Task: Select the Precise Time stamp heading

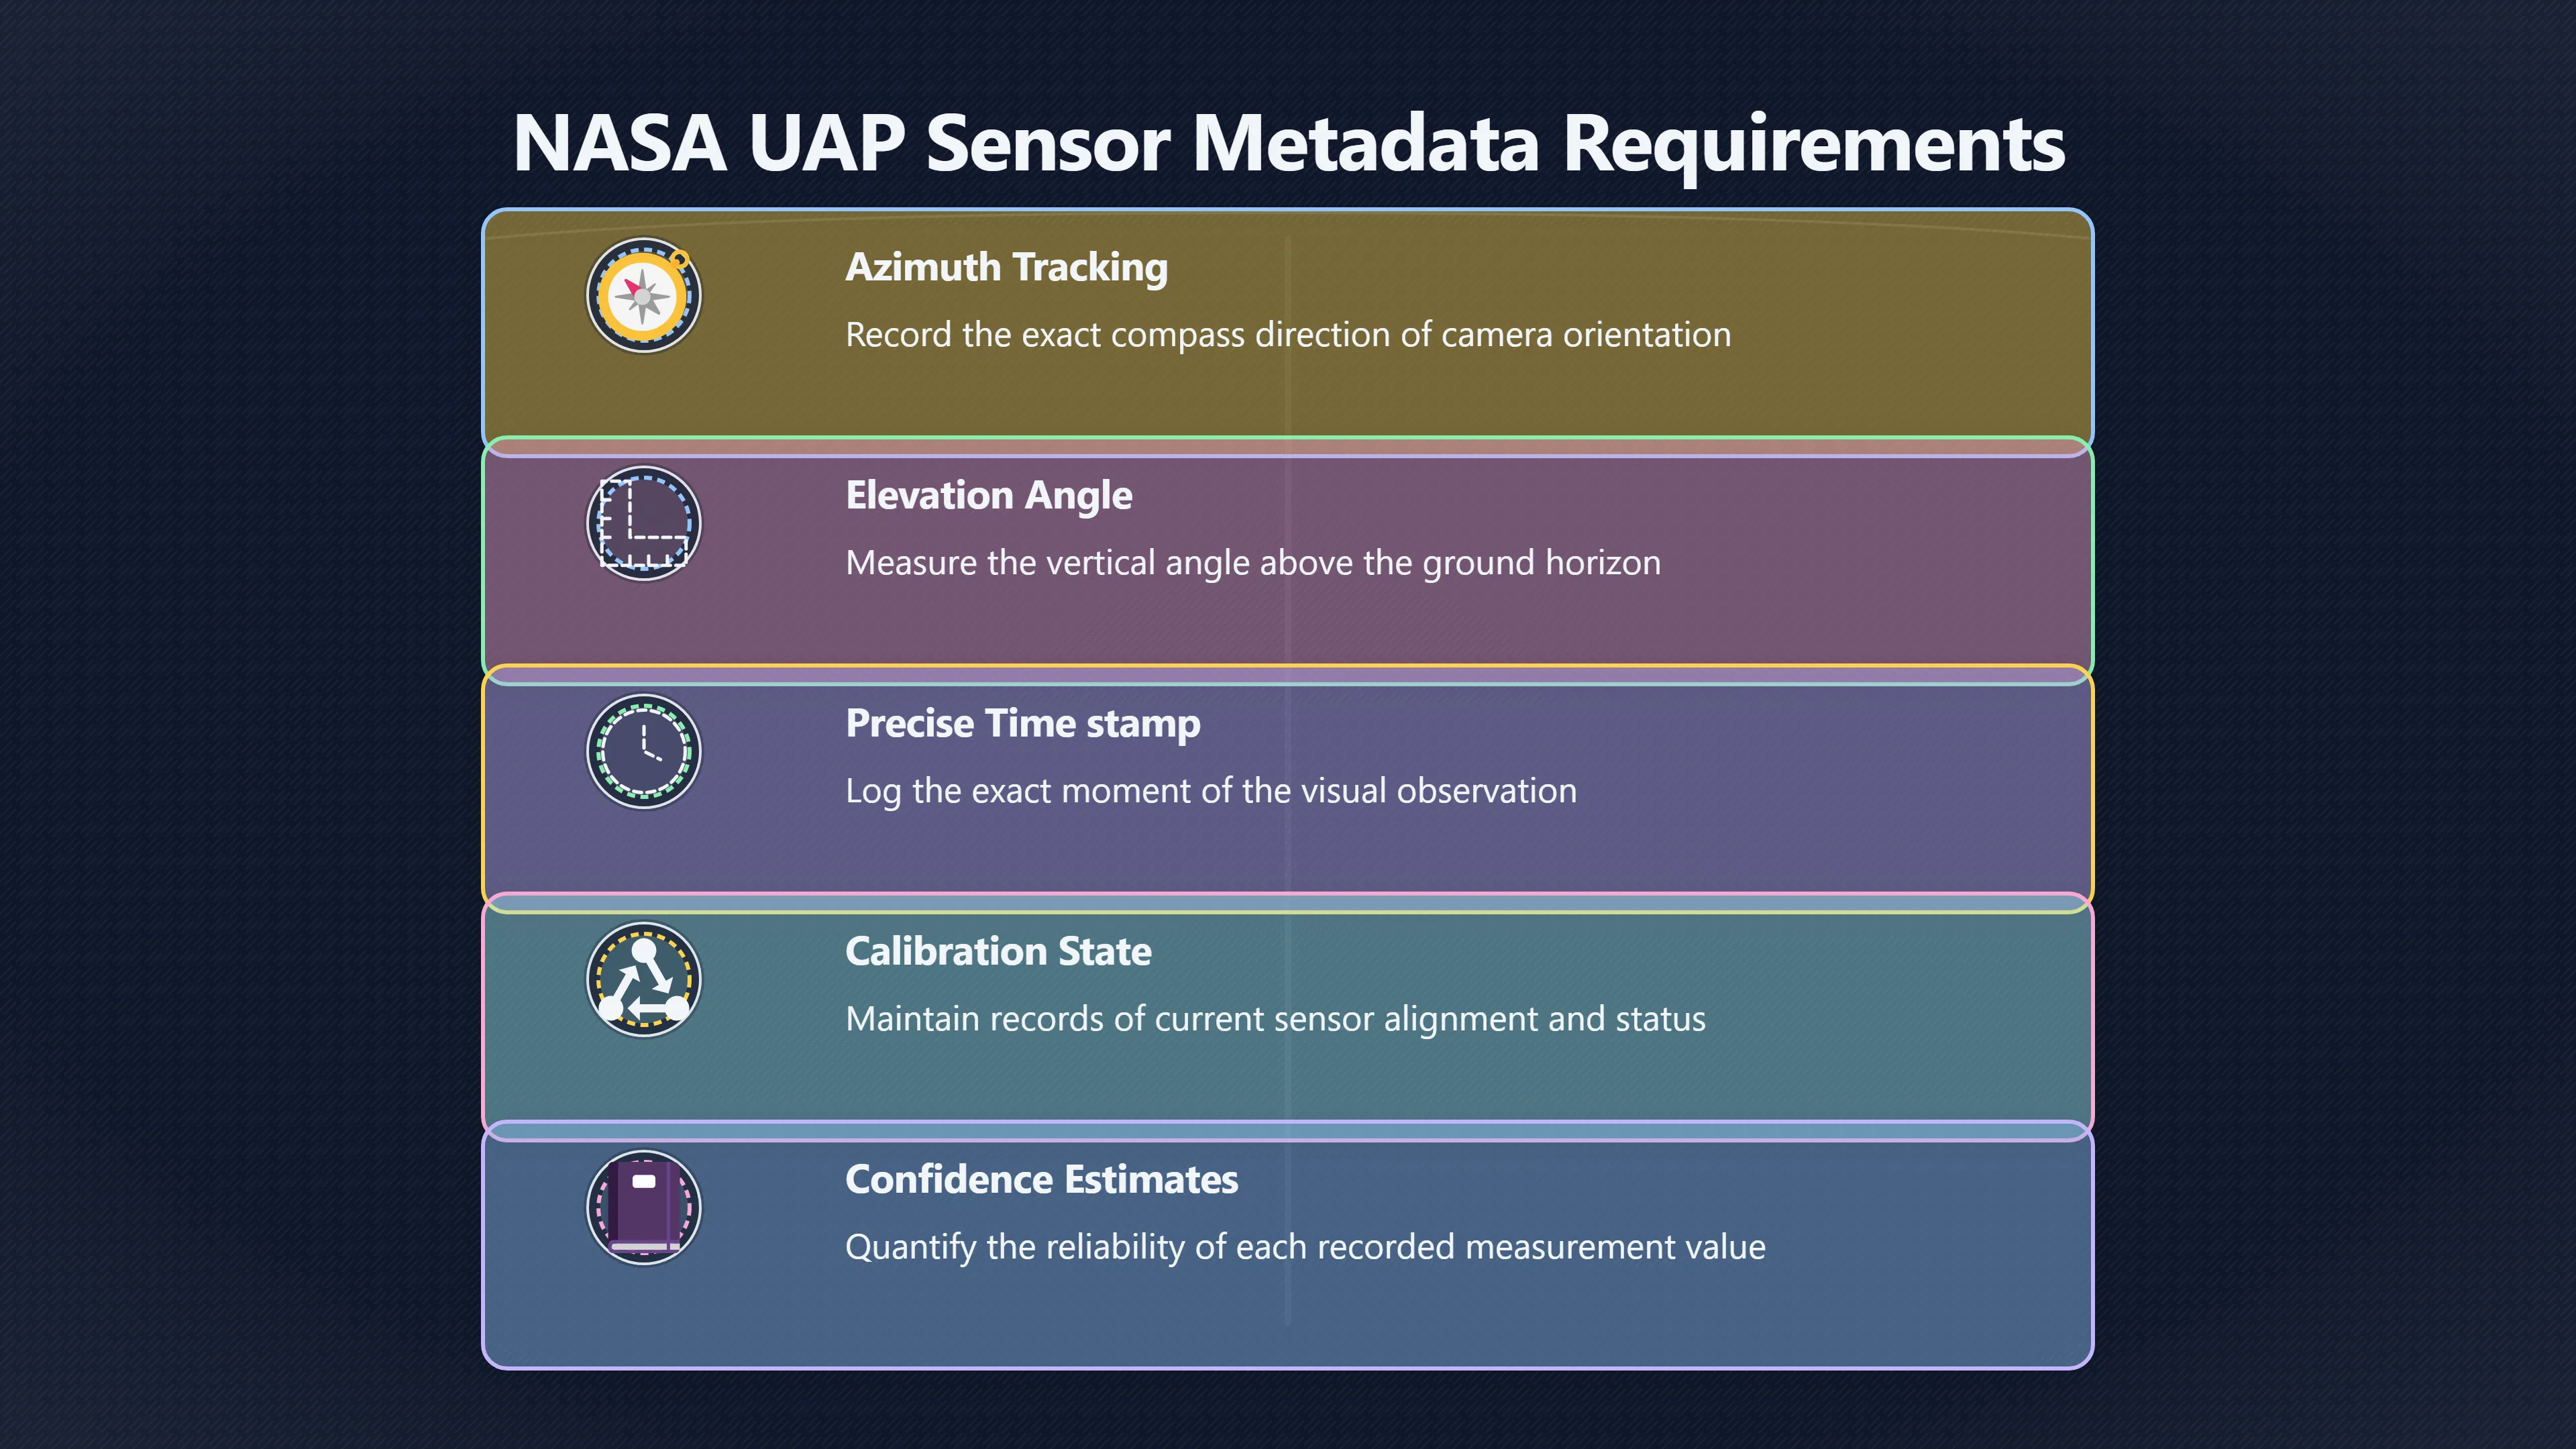Action: point(1022,723)
